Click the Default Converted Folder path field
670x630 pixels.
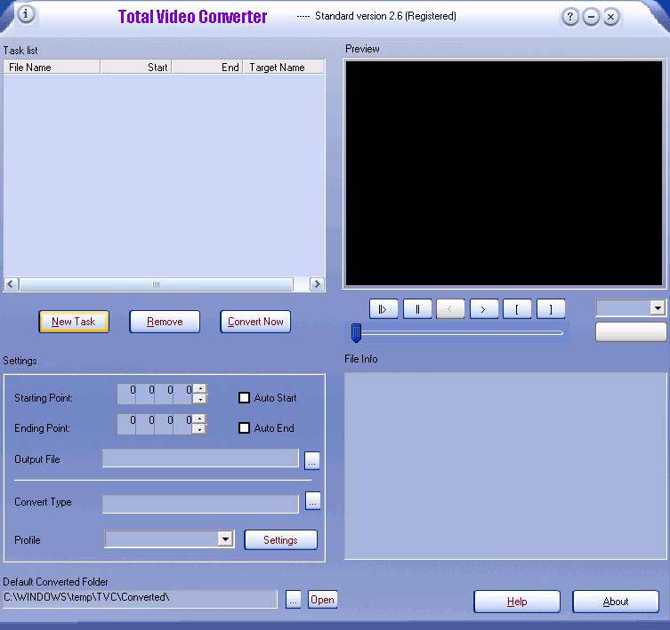141,599
